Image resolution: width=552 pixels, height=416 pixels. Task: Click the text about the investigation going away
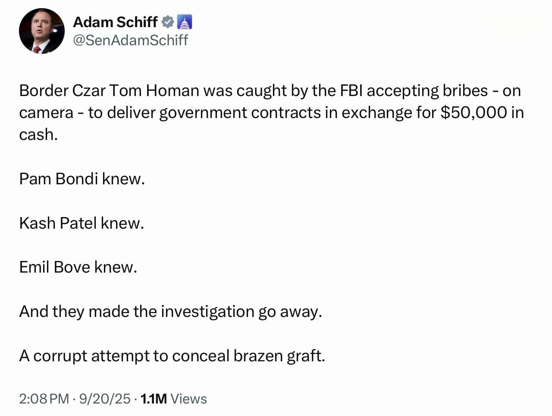click(171, 311)
